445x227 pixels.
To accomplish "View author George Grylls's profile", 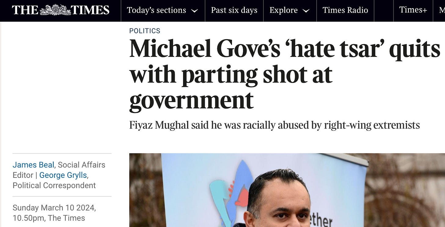I will (x=63, y=175).
